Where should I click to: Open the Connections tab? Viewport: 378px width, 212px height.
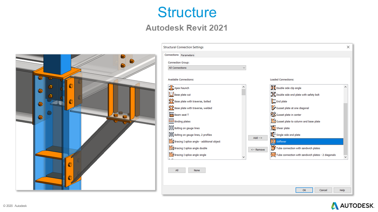[x=171, y=55]
